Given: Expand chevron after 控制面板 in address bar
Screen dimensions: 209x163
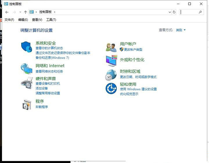Looking at the screenshot, I should coord(55,12).
